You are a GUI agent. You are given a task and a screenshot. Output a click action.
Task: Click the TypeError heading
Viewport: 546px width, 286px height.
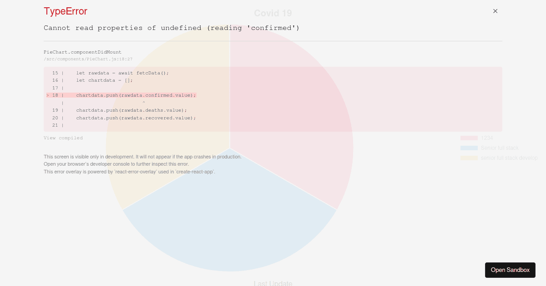coord(65,11)
